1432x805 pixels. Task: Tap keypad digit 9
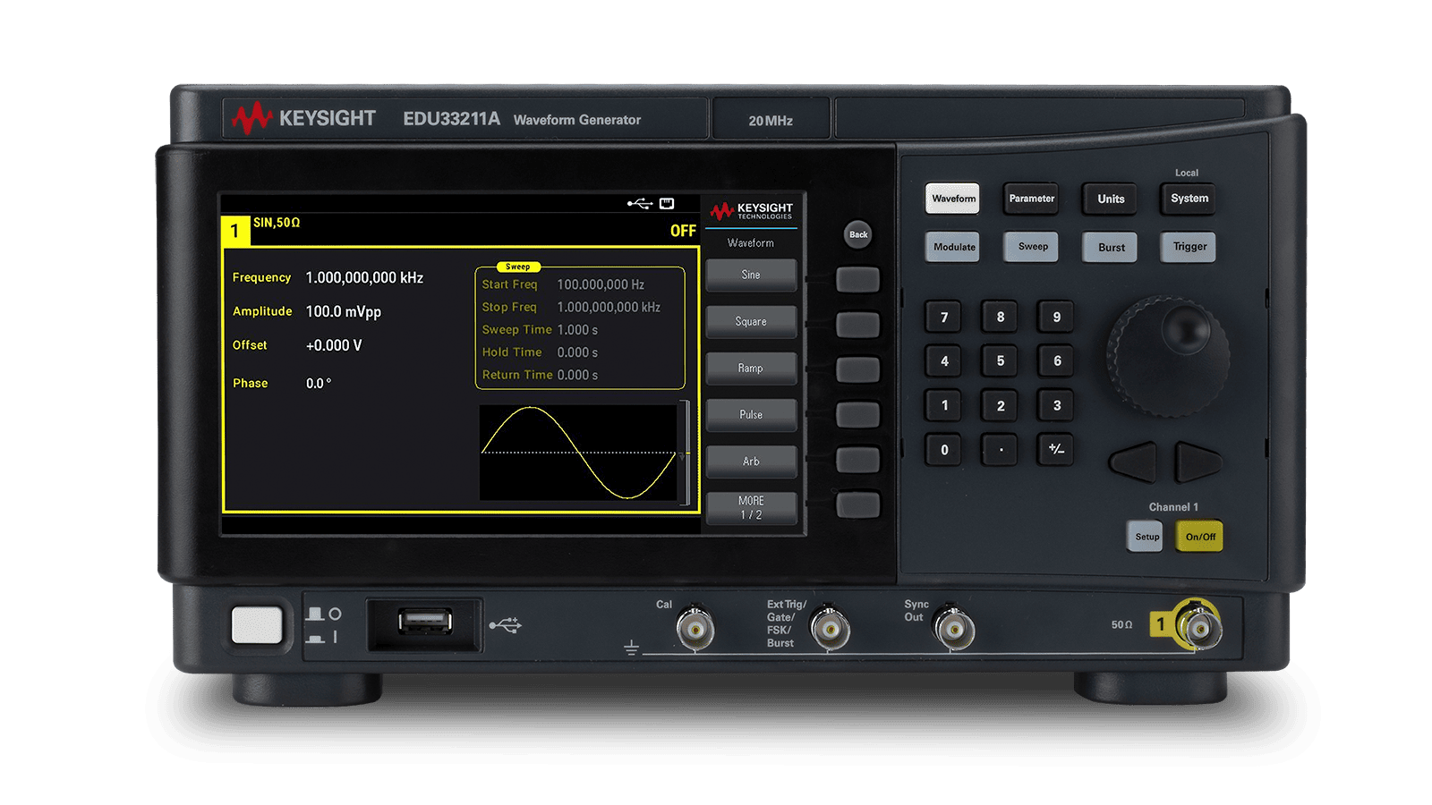tap(1056, 317)
